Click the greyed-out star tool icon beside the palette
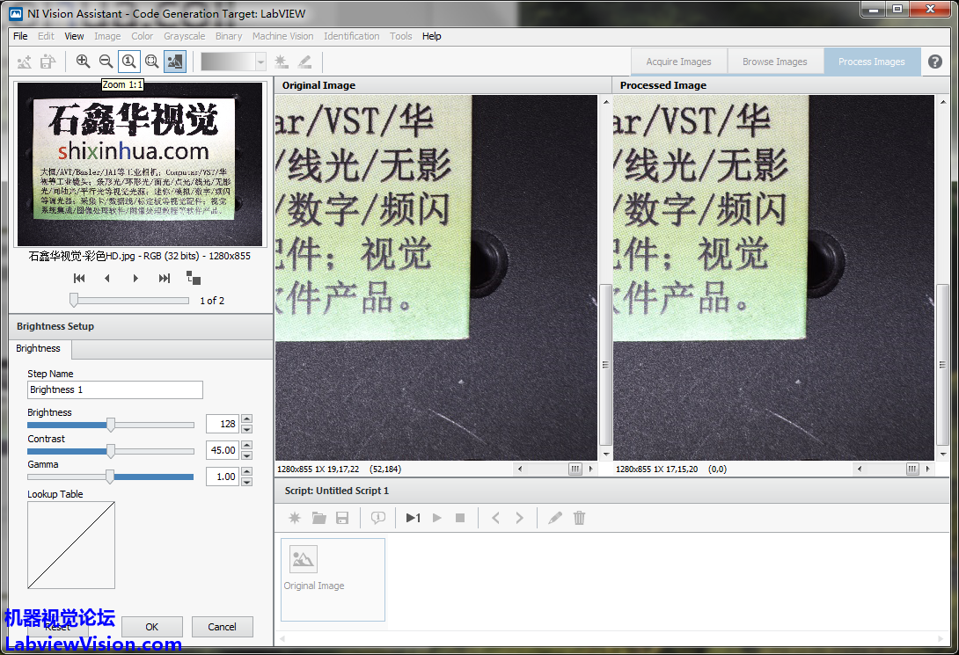Image resolution: width=959 pixels, height=655 pixels. 282,62
